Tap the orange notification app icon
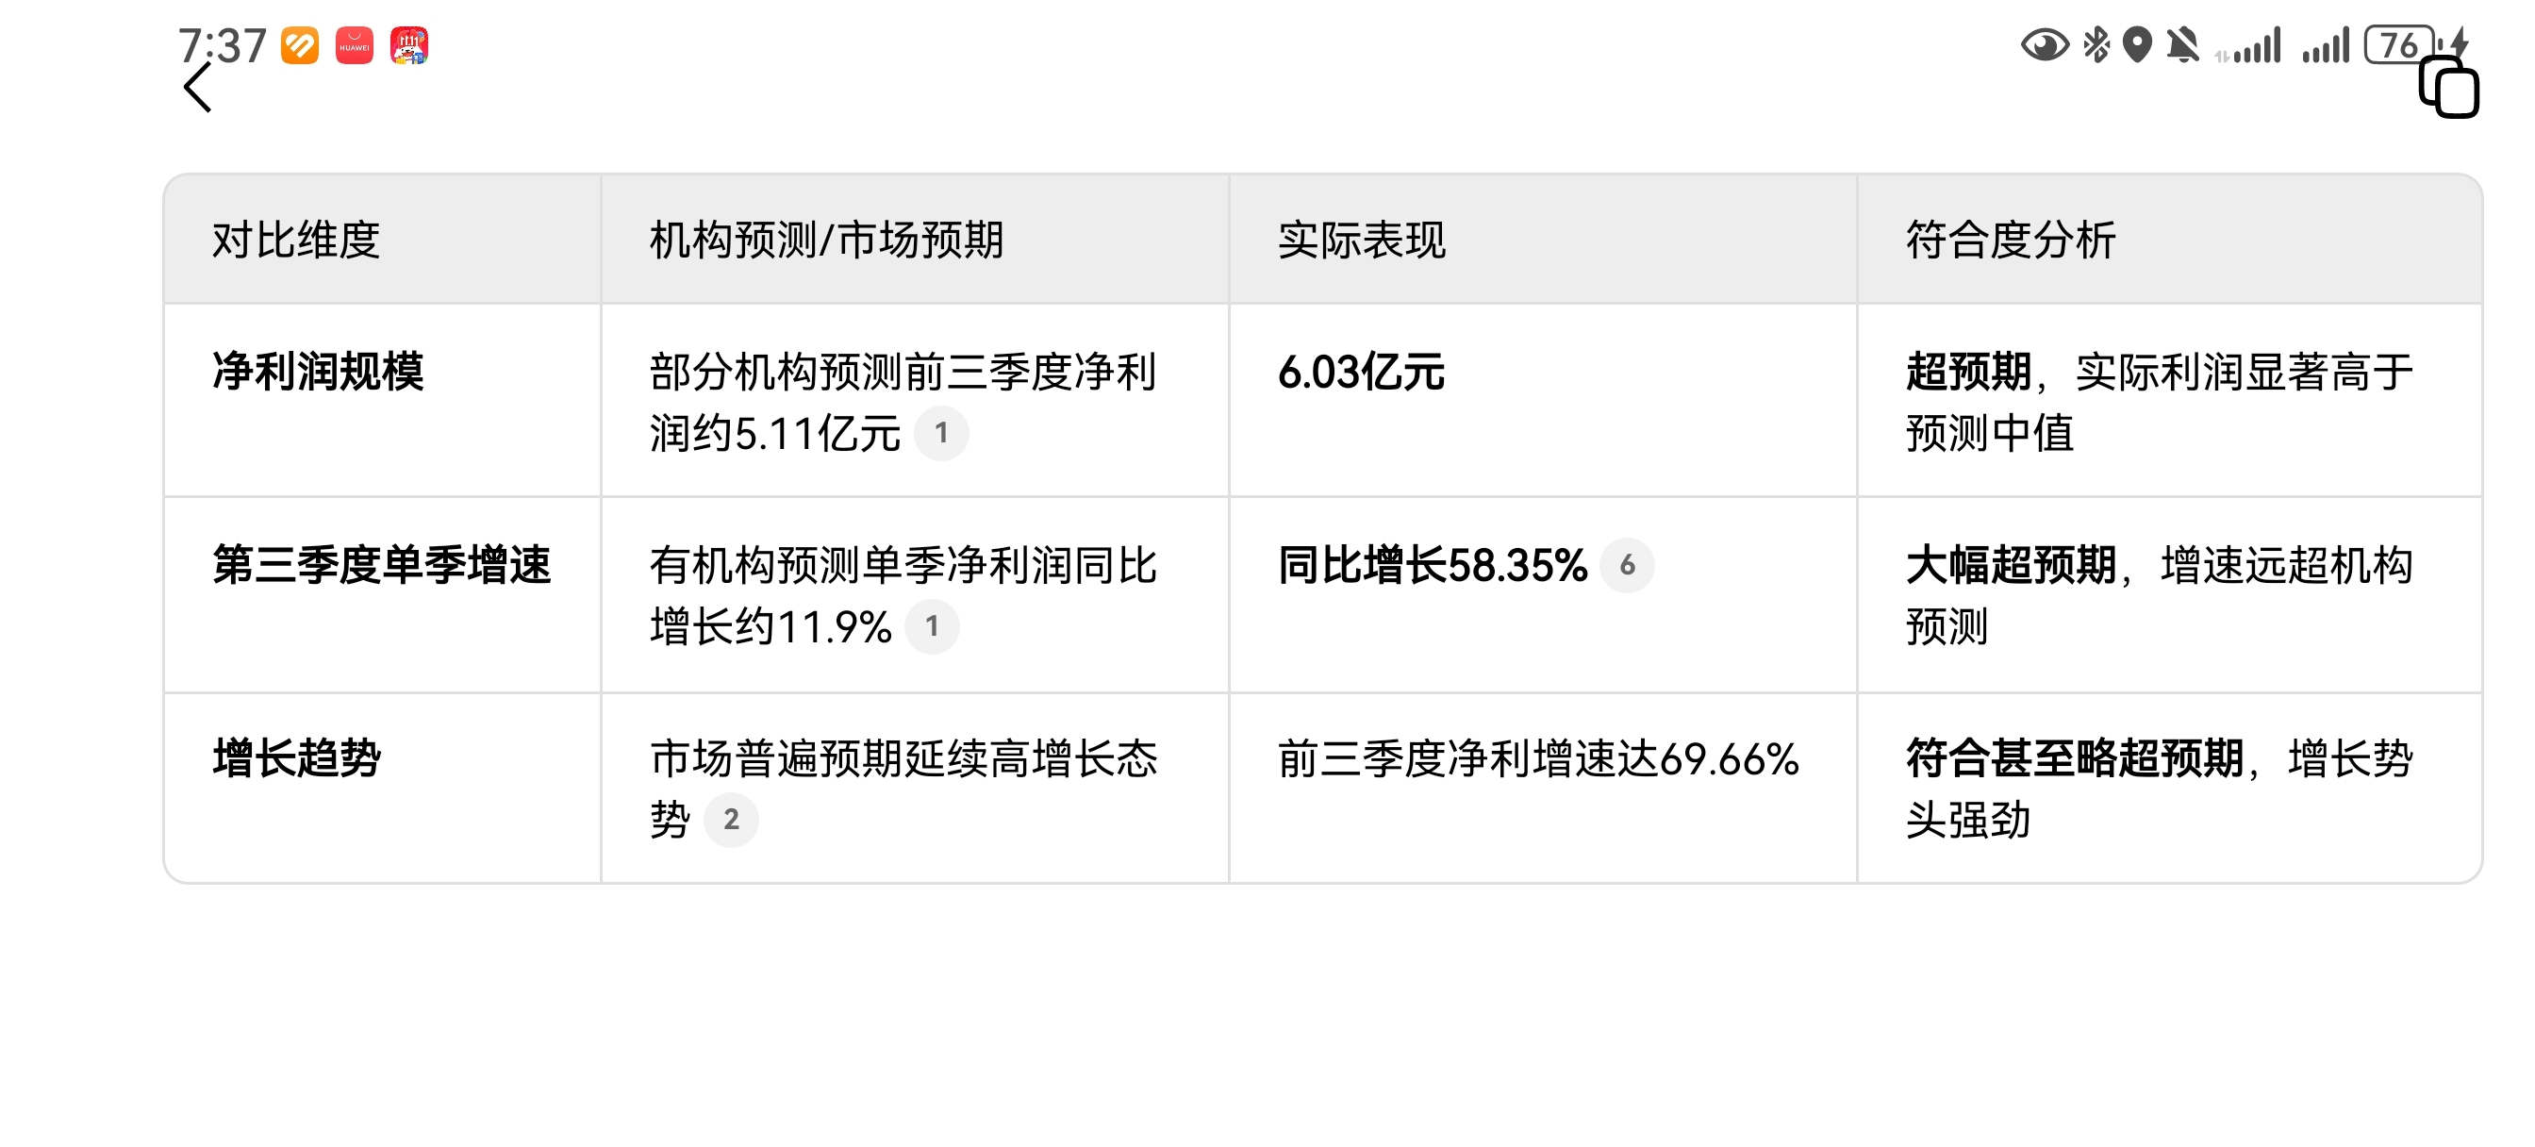Image resolution: width=2535 pixels, height=1147 pixels. click(299, 45)
